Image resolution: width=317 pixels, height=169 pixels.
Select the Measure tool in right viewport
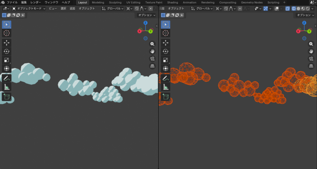166,87
